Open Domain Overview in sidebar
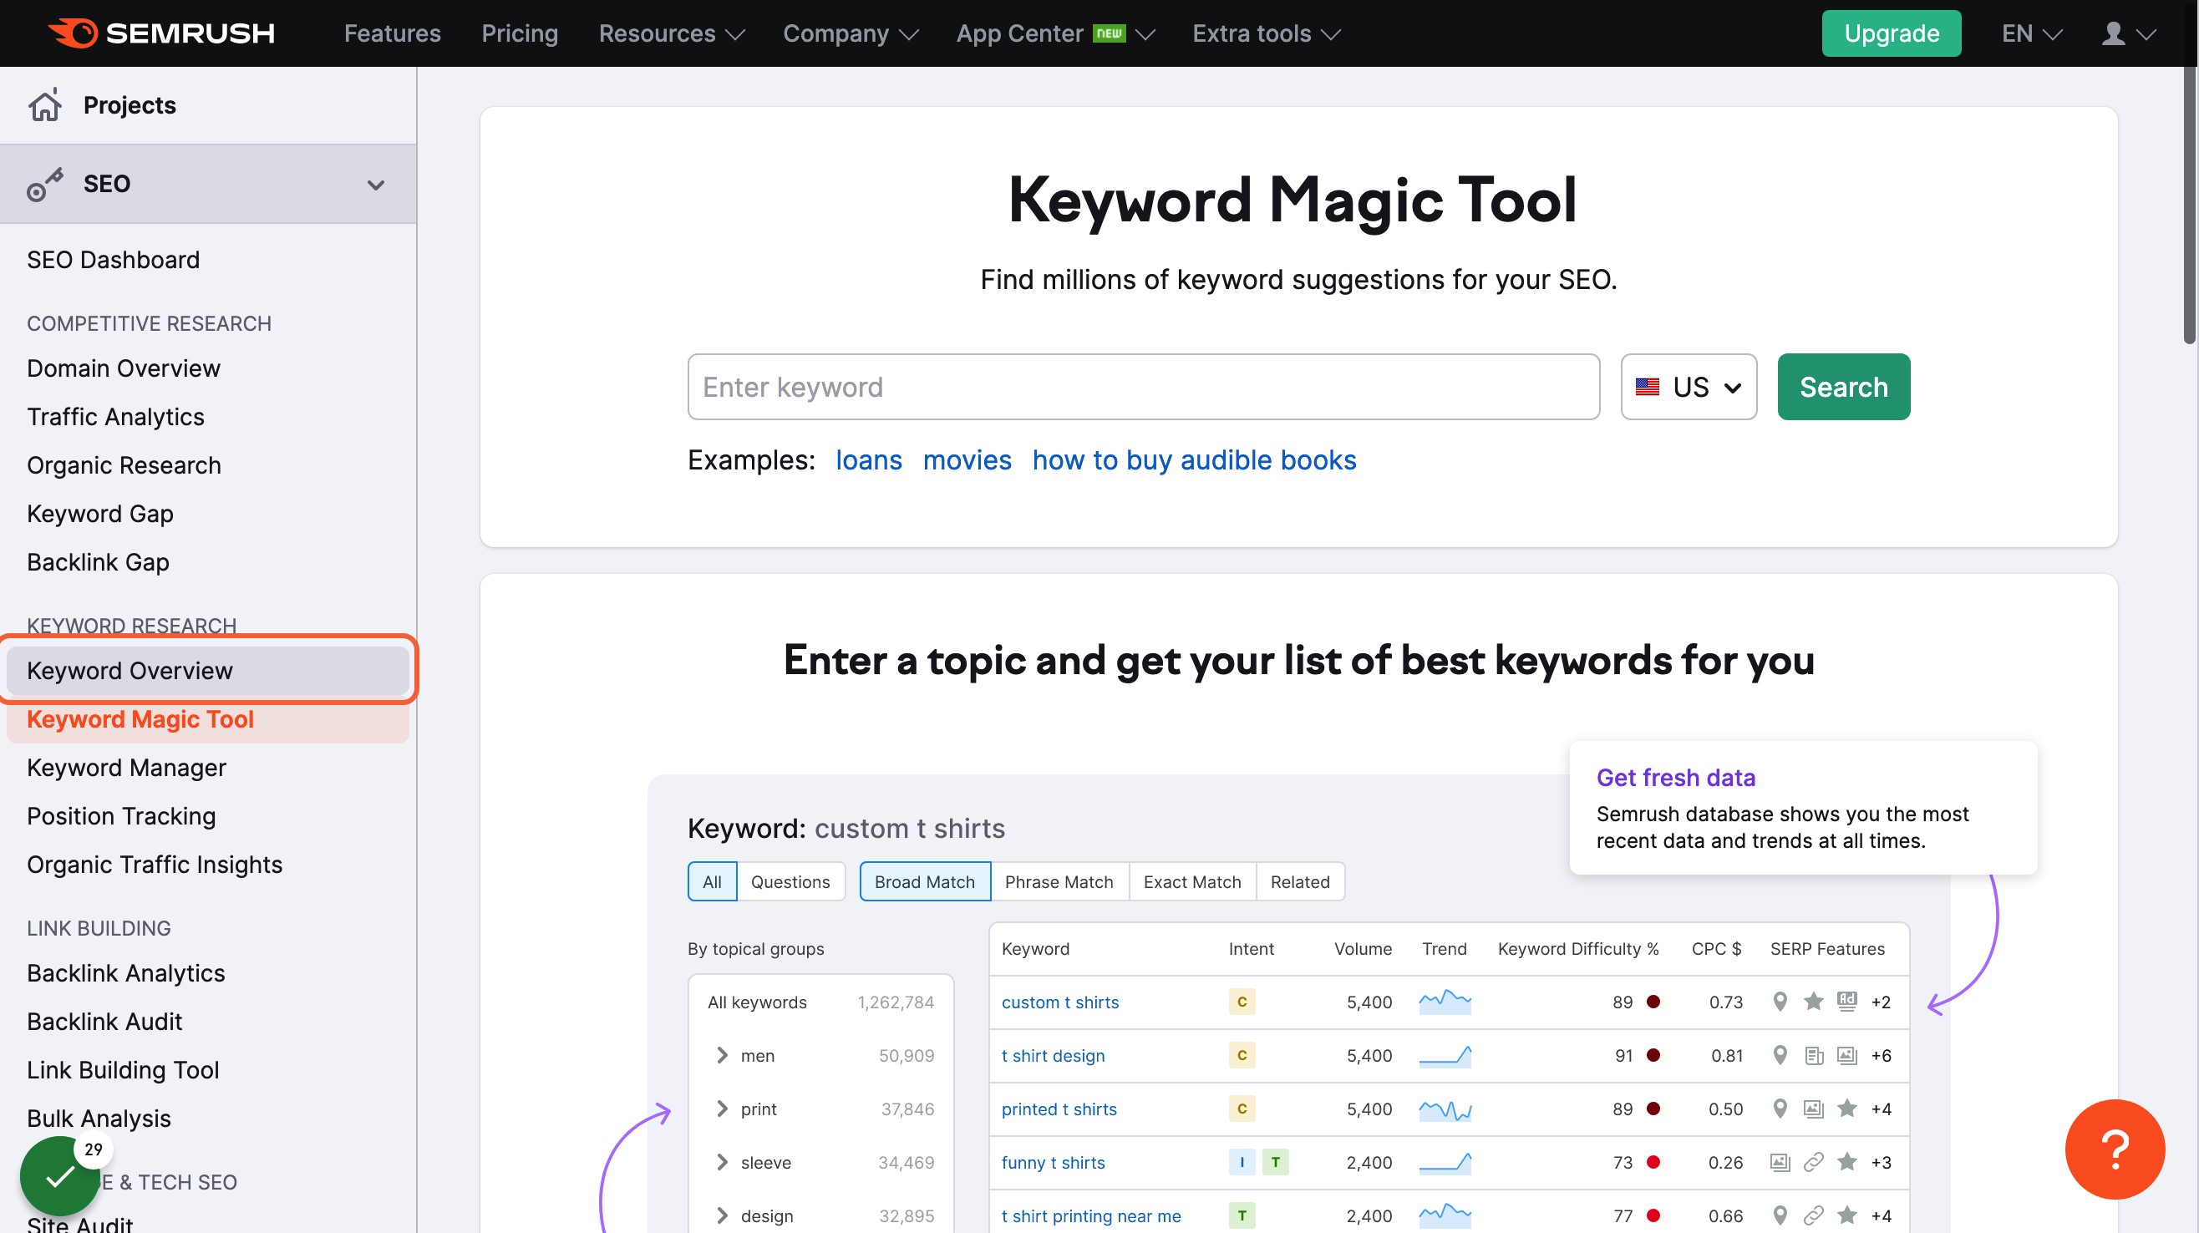This screenshot has height=1233, width=2199. click(x=124, y=368)
